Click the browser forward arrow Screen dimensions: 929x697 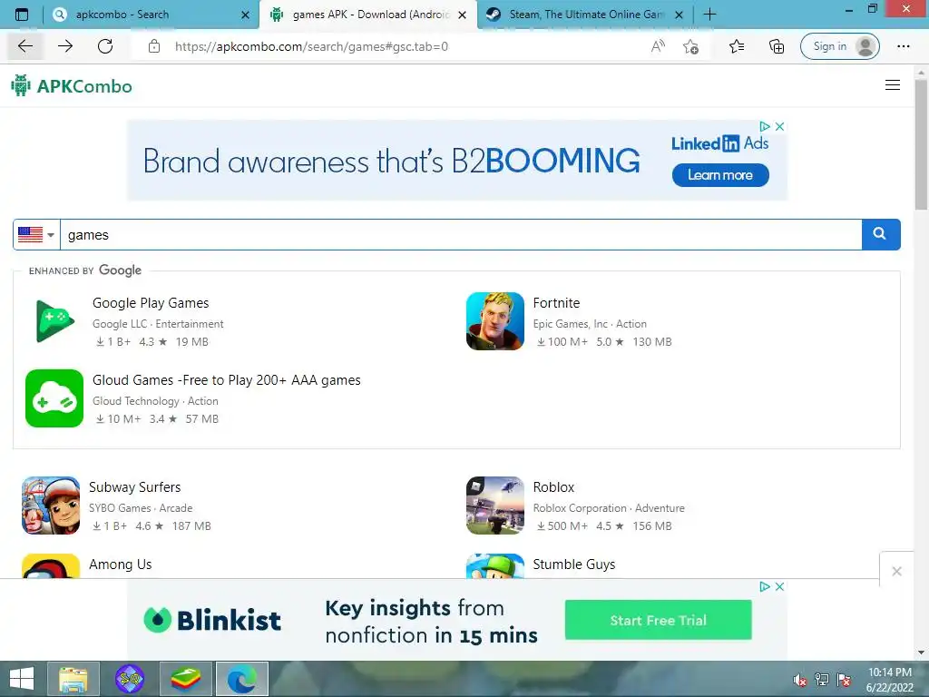tap(65, 46)
